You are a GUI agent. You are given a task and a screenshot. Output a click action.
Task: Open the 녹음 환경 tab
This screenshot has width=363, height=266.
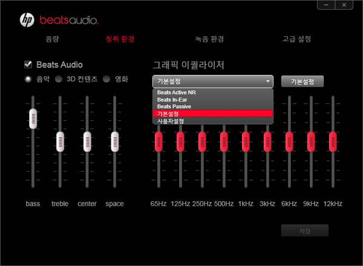(x=209, y=39)
